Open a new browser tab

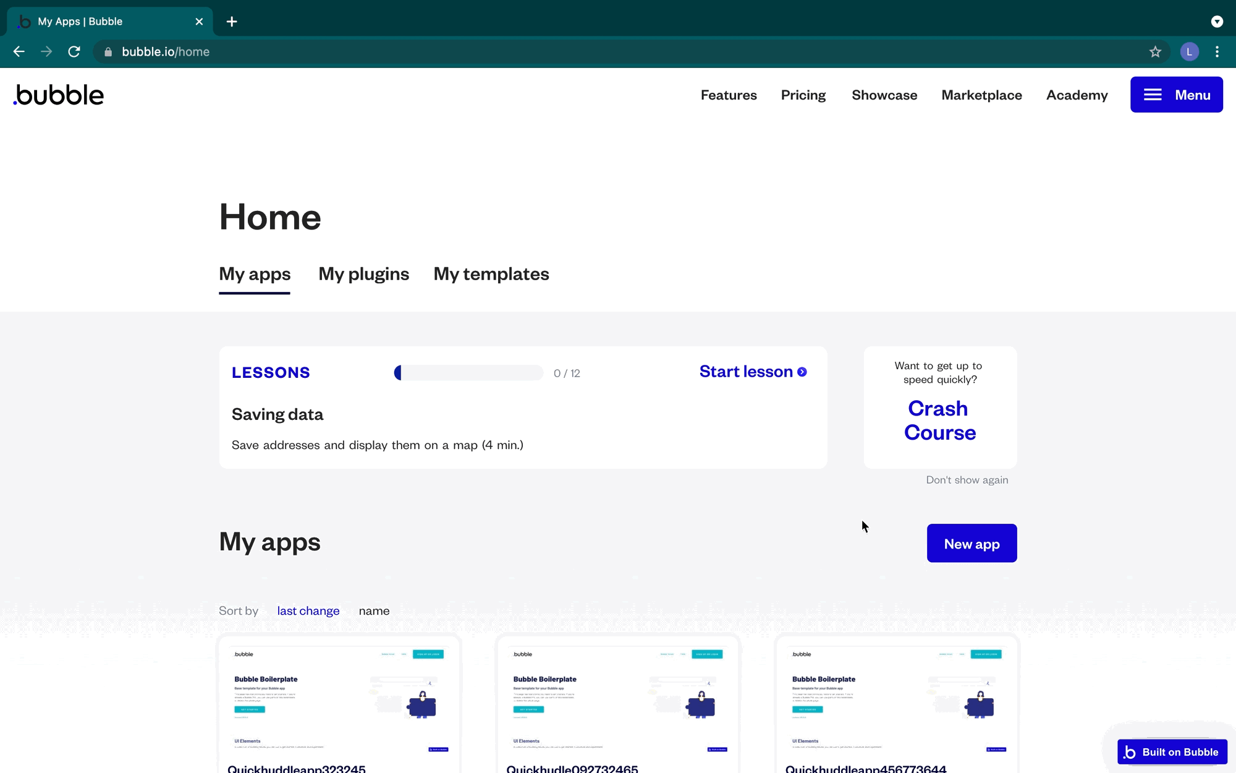click(232, 22)
